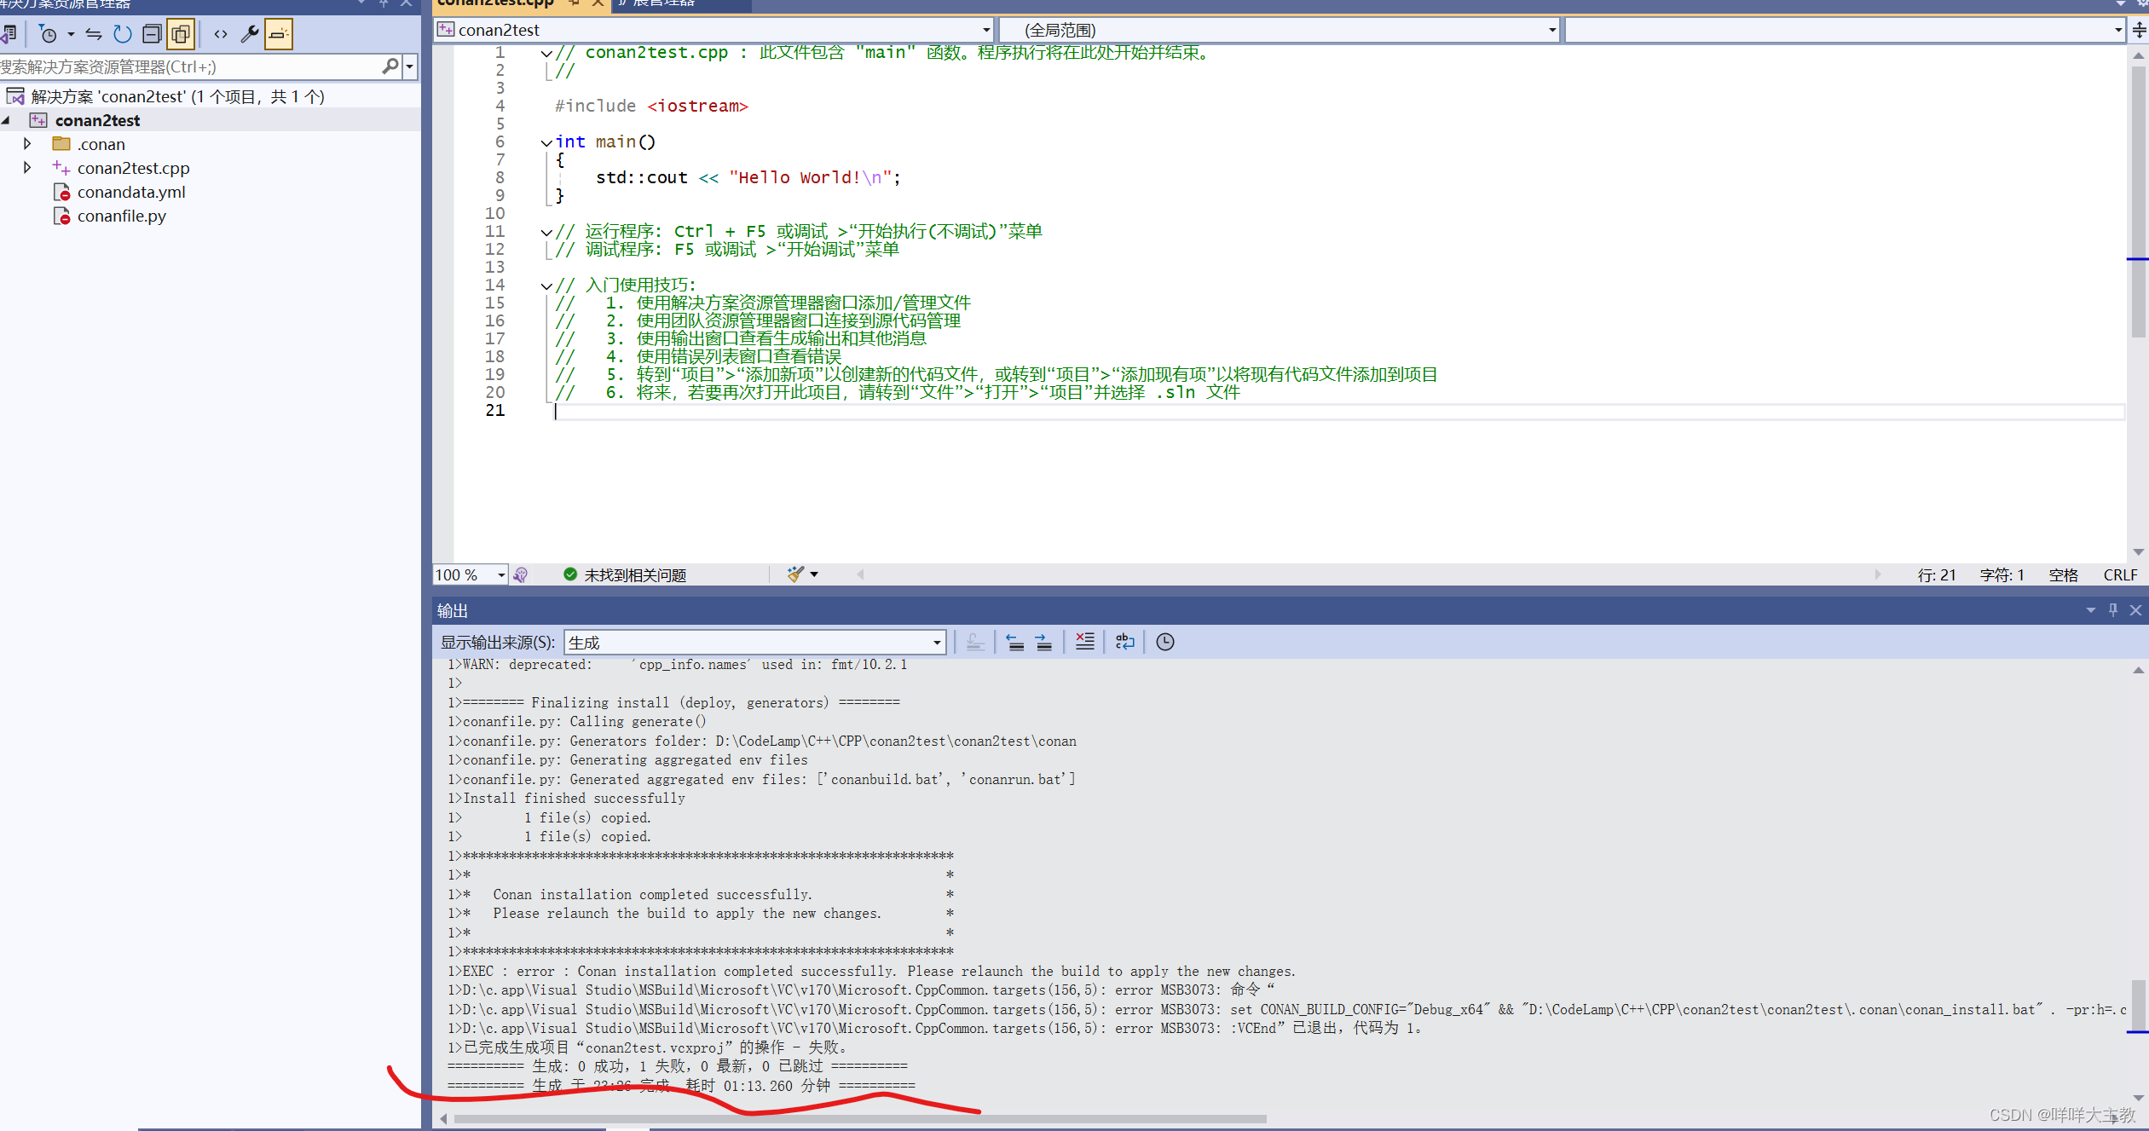Screen dimensions: 2149x1131
Task: Open the 显示输出来源 dropdown
Action: click(935, 642)
